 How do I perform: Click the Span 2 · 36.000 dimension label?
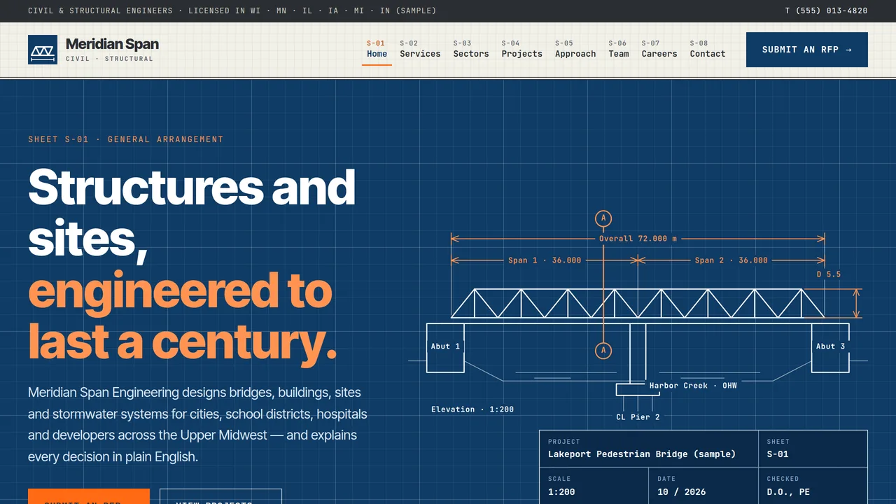pos(731,260)
